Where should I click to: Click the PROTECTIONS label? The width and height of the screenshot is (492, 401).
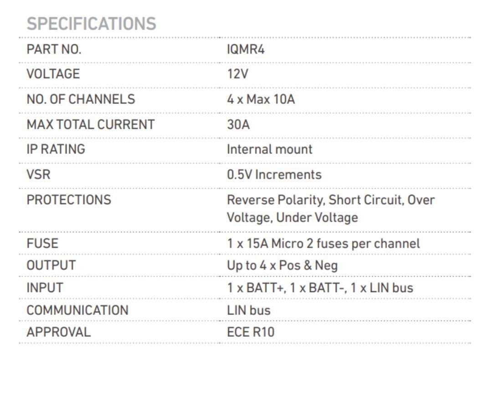click(x=69, y=200)
